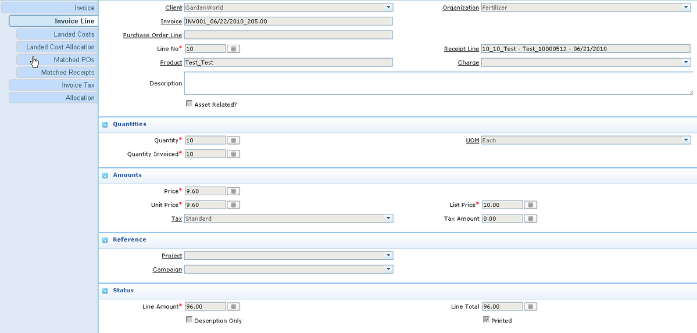Viewport: 697px width, 333px height.
Task: Enable the Description Only checkbox
Action: pos(189,320)
